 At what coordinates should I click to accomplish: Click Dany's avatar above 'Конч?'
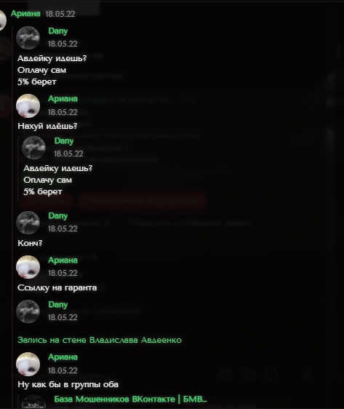[28, 223]
